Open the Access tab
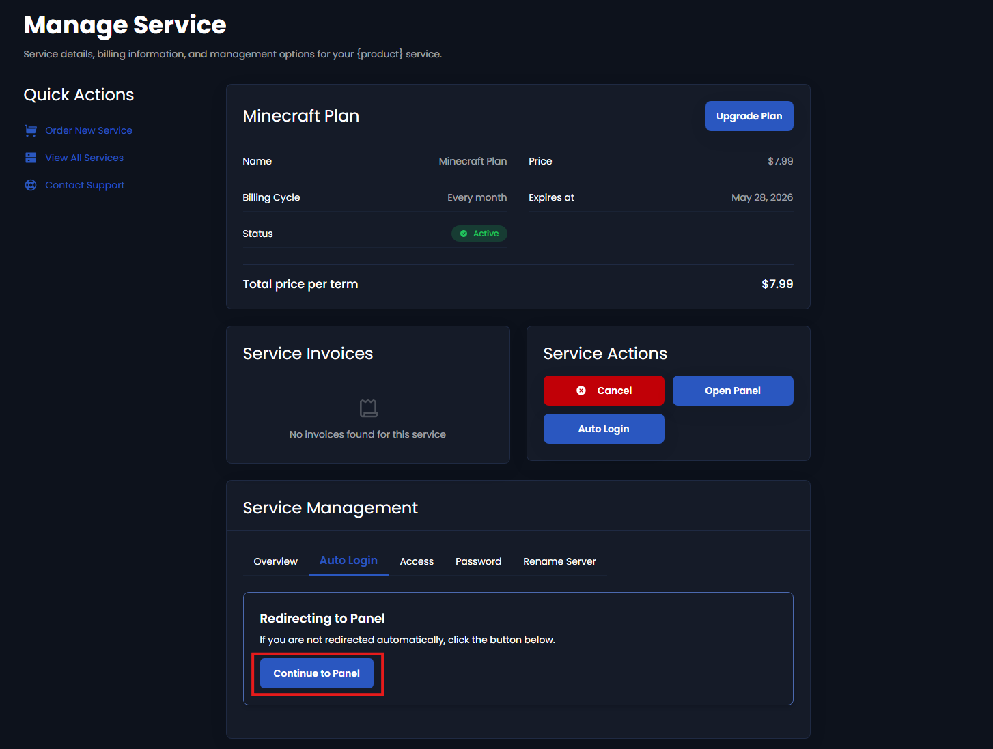The width and height of the screenshot is (993, 749). [x=417, y=561]
